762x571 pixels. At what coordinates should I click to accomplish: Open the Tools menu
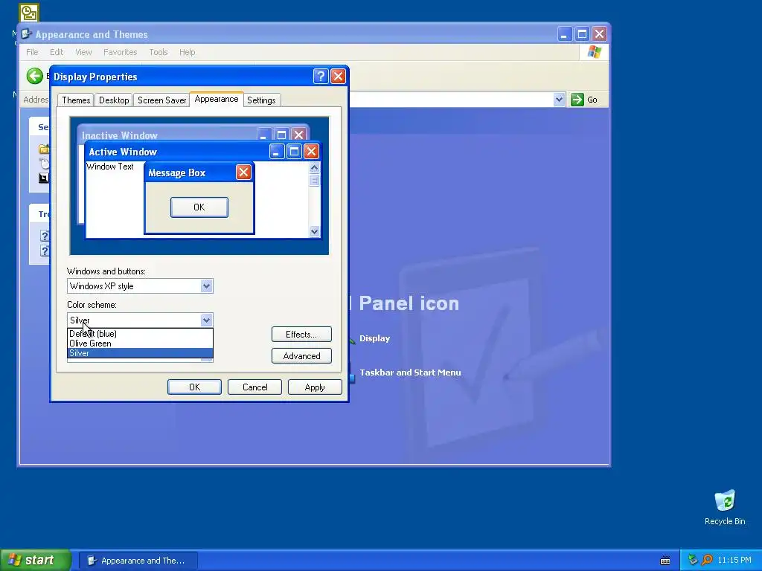pyautogui.click(x=158, y=52)
